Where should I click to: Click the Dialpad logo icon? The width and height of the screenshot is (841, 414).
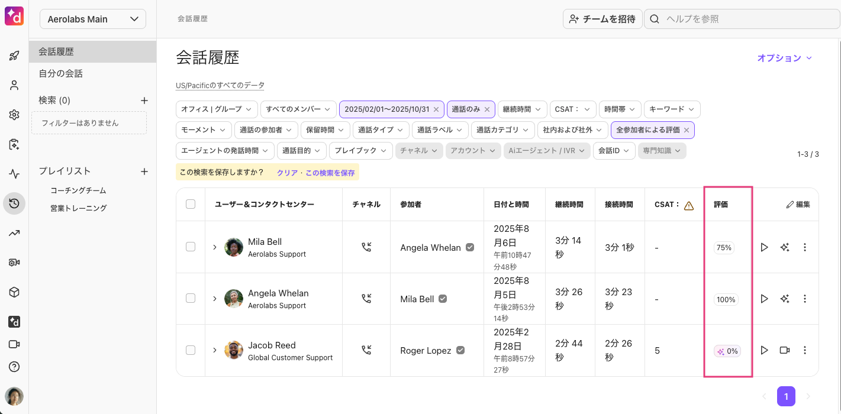[x=14, y=15]
